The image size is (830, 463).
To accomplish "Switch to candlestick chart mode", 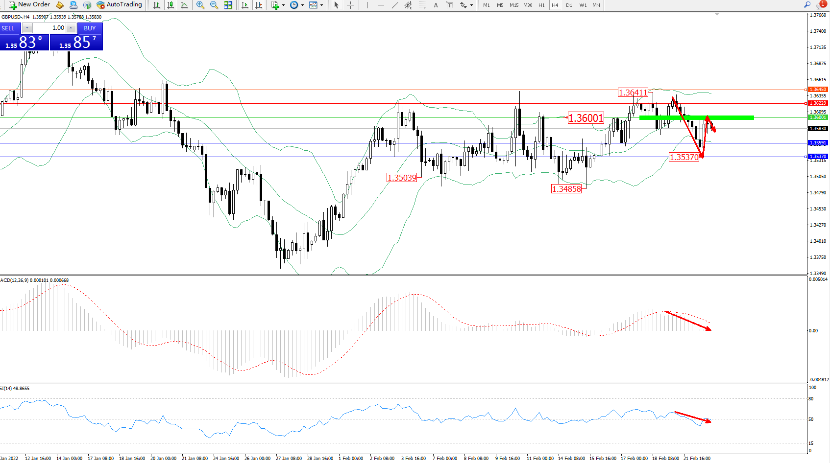I will pyautogui.click(x=171, y=5).
